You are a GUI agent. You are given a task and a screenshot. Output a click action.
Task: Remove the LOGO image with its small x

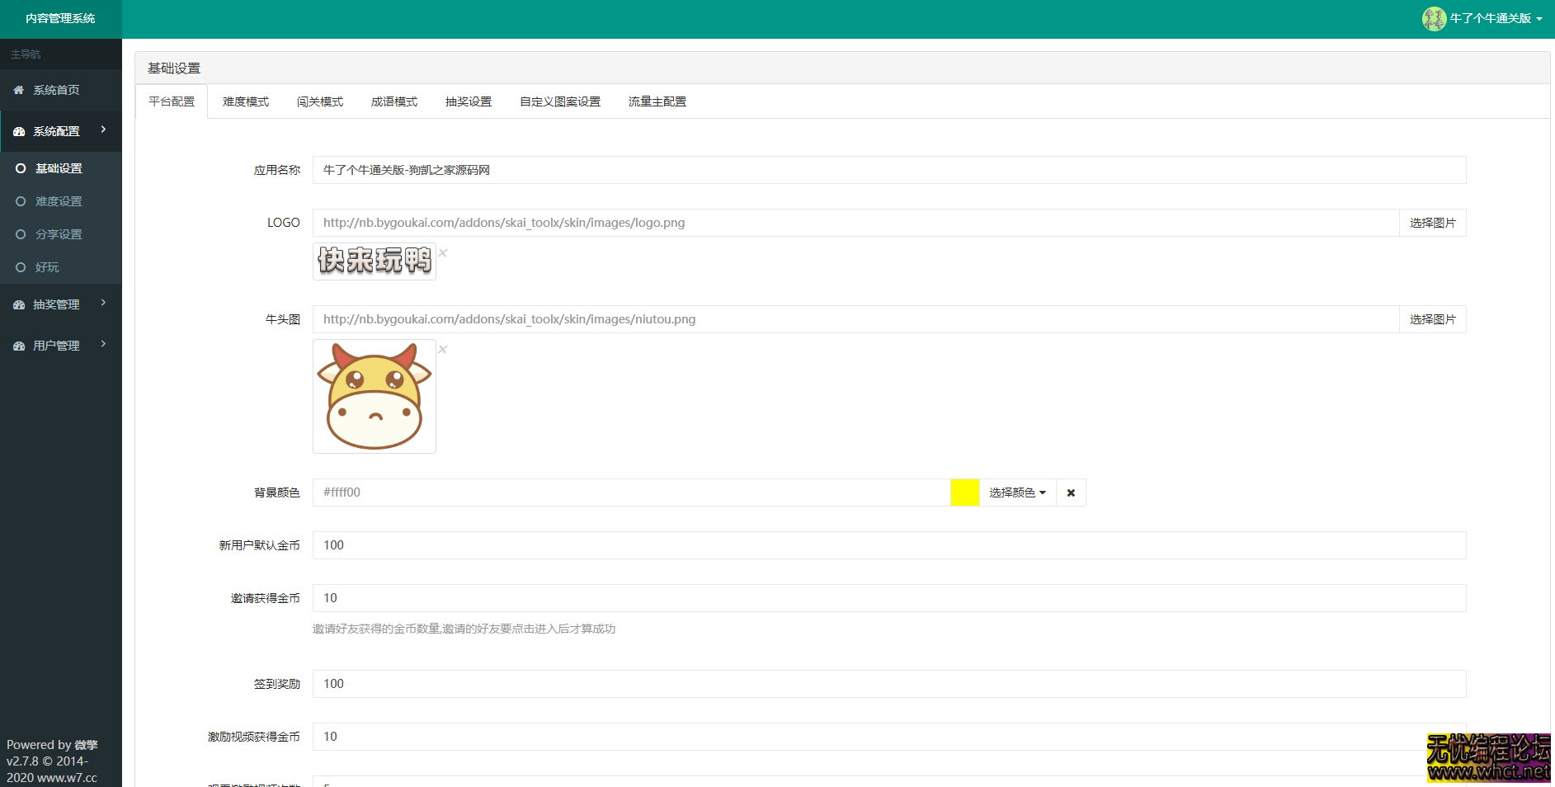point(443,252)
